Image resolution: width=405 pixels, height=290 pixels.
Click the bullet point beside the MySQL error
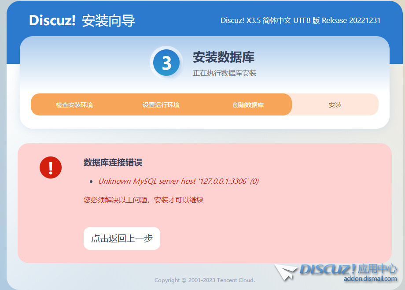point(92,182)
